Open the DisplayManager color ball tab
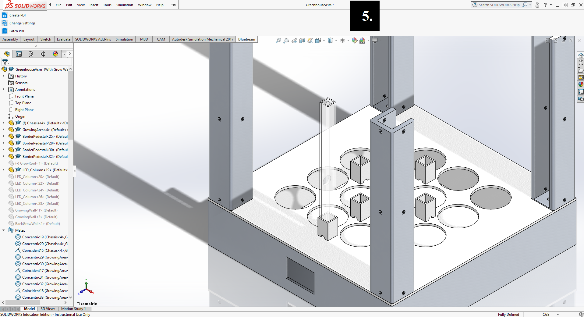This screenshot has height=317, width=584. pos(55,54)
